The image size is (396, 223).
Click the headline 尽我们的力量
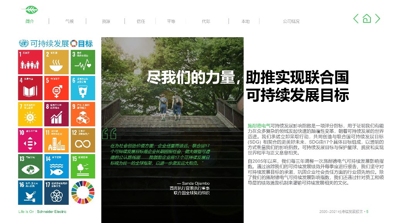[191, 77]
